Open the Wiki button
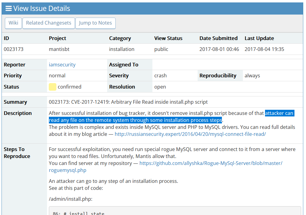The width and height of the screenshot is (306, 215). 13,23
